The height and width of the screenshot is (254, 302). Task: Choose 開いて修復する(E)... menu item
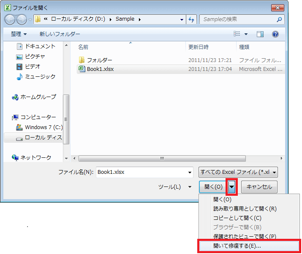(249, 246)
